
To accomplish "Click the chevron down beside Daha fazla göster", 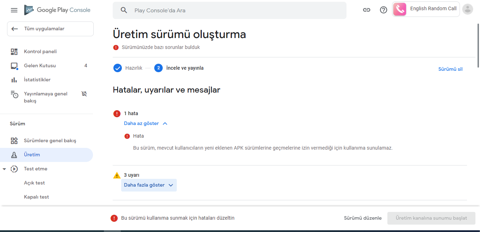I will (x=171, y=185).
